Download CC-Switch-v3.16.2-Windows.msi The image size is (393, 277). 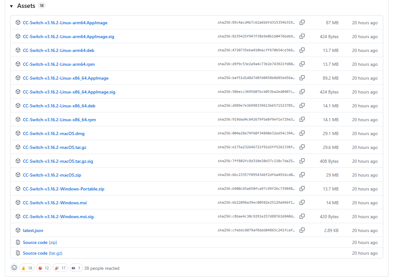click(55, 203)
